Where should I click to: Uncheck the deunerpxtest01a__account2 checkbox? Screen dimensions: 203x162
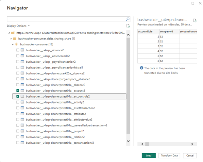(x=18, y=90)
